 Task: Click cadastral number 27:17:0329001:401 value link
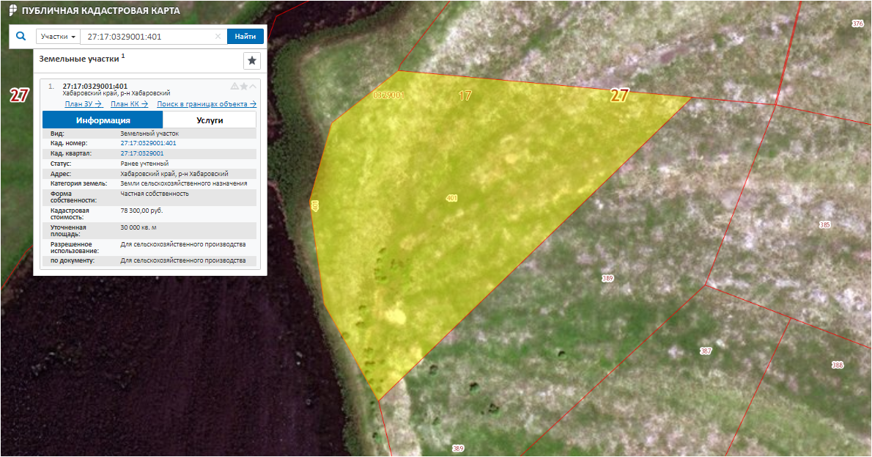pyautogui.click(x=148, y=143)
